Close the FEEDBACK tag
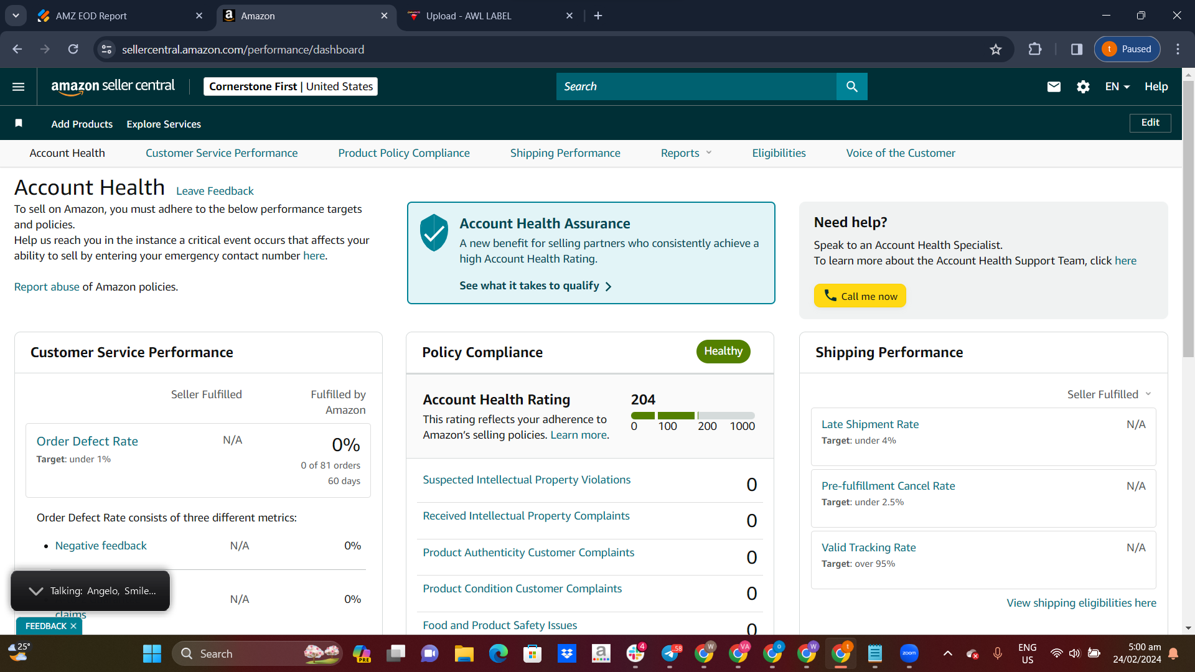 (73, 626)
